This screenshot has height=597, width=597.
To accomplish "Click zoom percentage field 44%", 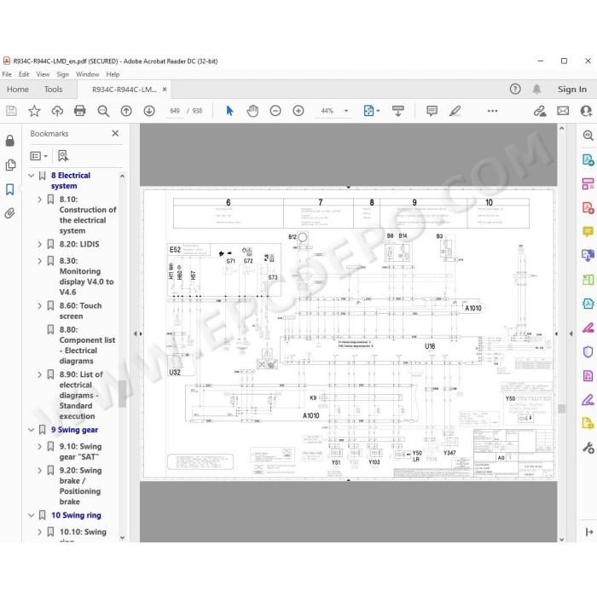I will pos(327,111).
